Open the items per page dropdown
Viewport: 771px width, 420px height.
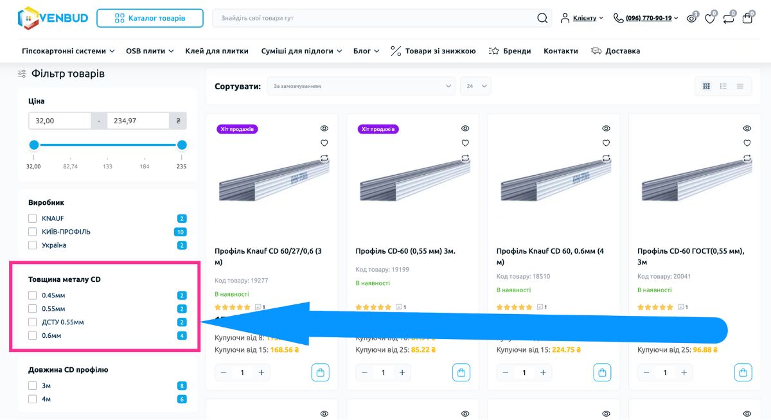[475, 86]
